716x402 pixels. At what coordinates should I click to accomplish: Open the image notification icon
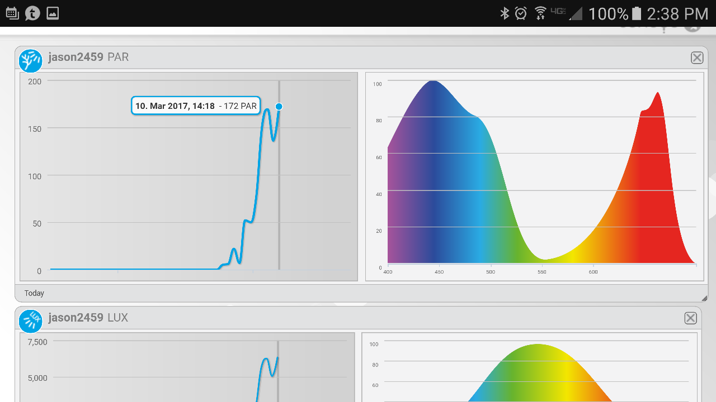[53, 13]
